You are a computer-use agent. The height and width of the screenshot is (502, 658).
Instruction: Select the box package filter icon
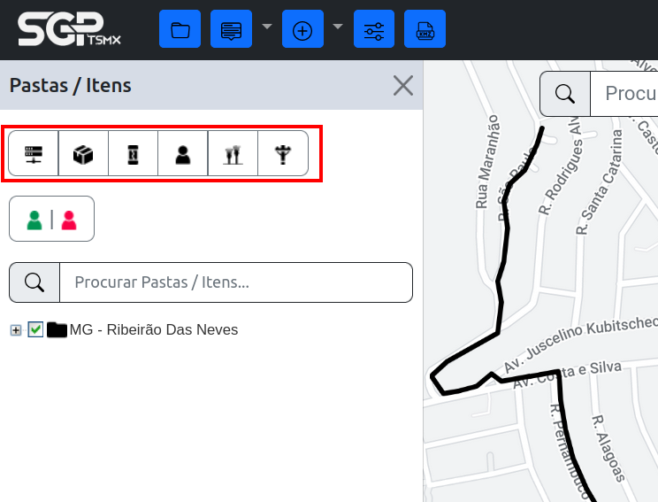(x=83, y=154)
